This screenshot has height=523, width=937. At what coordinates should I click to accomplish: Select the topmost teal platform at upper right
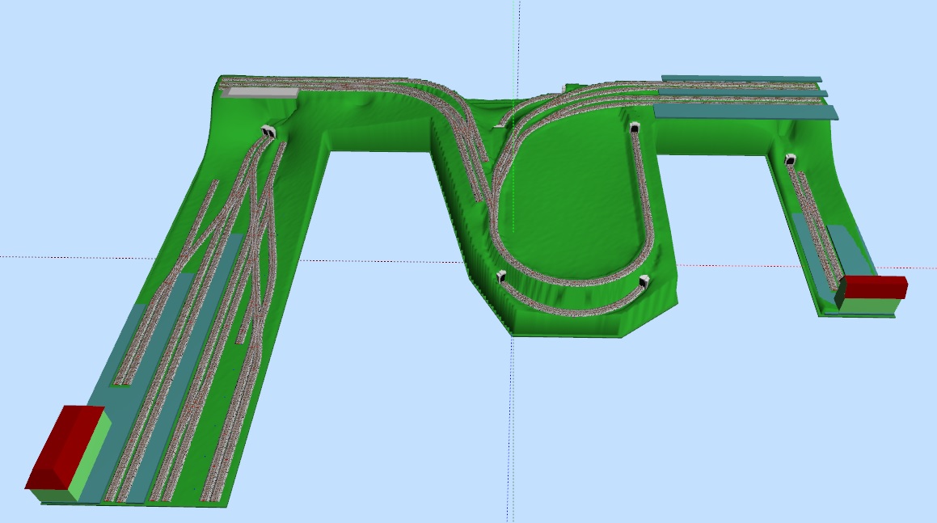pos(740,79)
